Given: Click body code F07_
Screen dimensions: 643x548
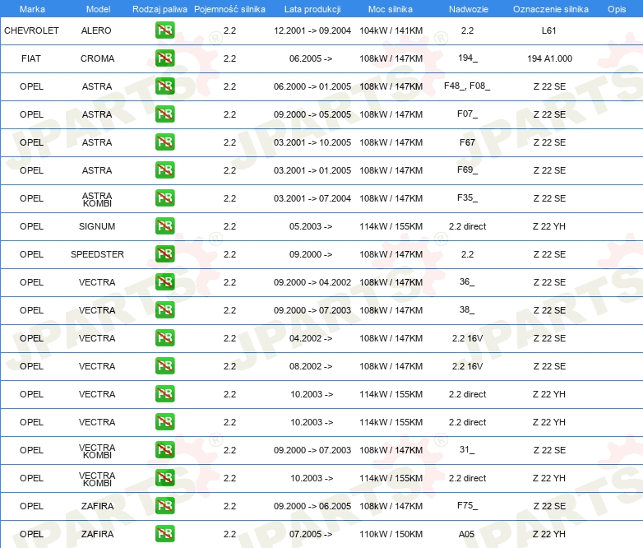Looking at the screenshot, I should (x=468, y=114).
